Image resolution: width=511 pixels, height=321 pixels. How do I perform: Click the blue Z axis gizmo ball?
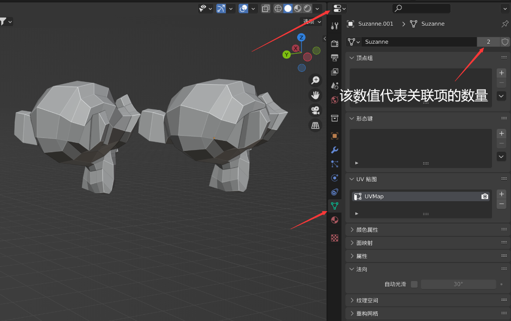[301, 38]
